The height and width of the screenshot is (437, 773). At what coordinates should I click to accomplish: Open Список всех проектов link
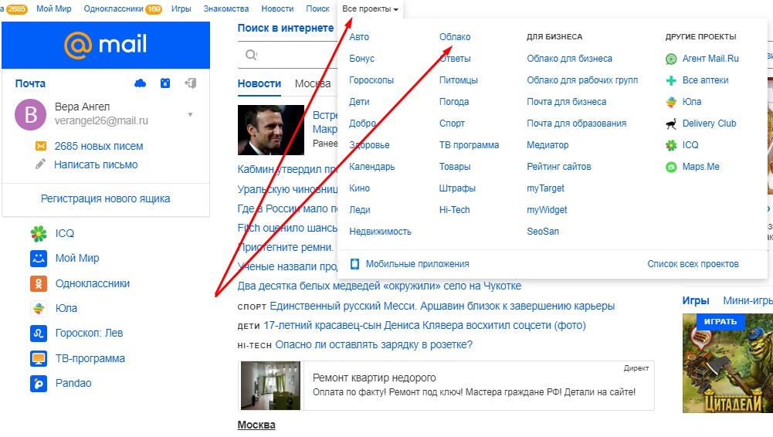point(693,264)
